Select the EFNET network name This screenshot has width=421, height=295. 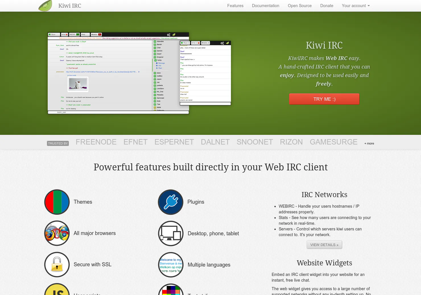tap(135, 142)
